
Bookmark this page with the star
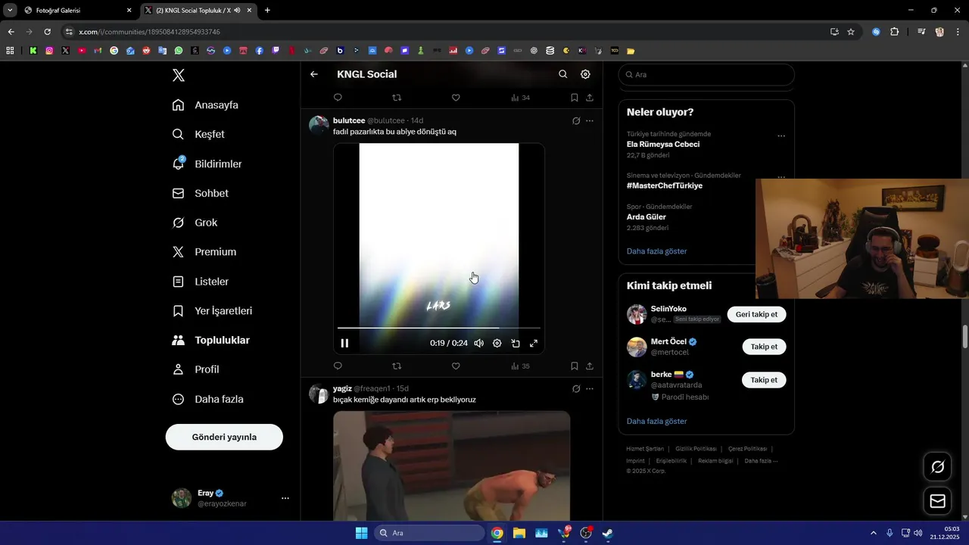[x=851, y=32]
